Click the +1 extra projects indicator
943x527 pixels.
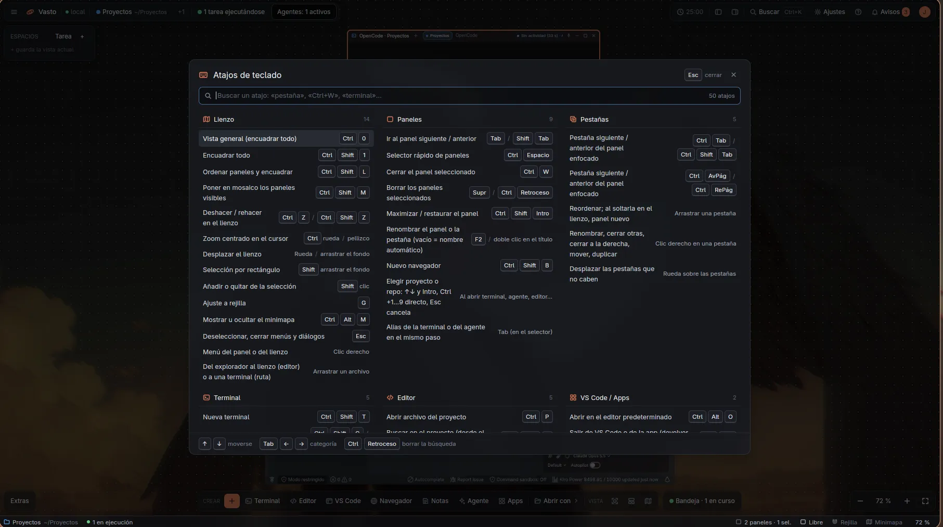point(181,12)
